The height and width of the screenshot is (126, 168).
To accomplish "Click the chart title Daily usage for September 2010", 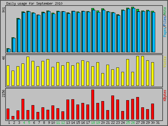I will coord(34,3).
